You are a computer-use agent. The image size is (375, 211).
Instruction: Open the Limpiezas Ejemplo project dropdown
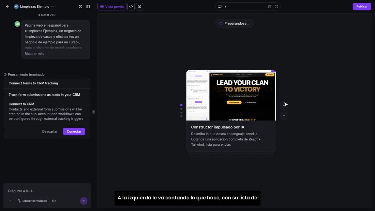click(x=34, y=6)
